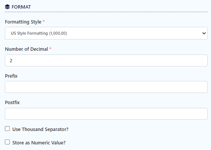
Task: Click the dotted divider under FORMAT heading
Action: [106, 12]
